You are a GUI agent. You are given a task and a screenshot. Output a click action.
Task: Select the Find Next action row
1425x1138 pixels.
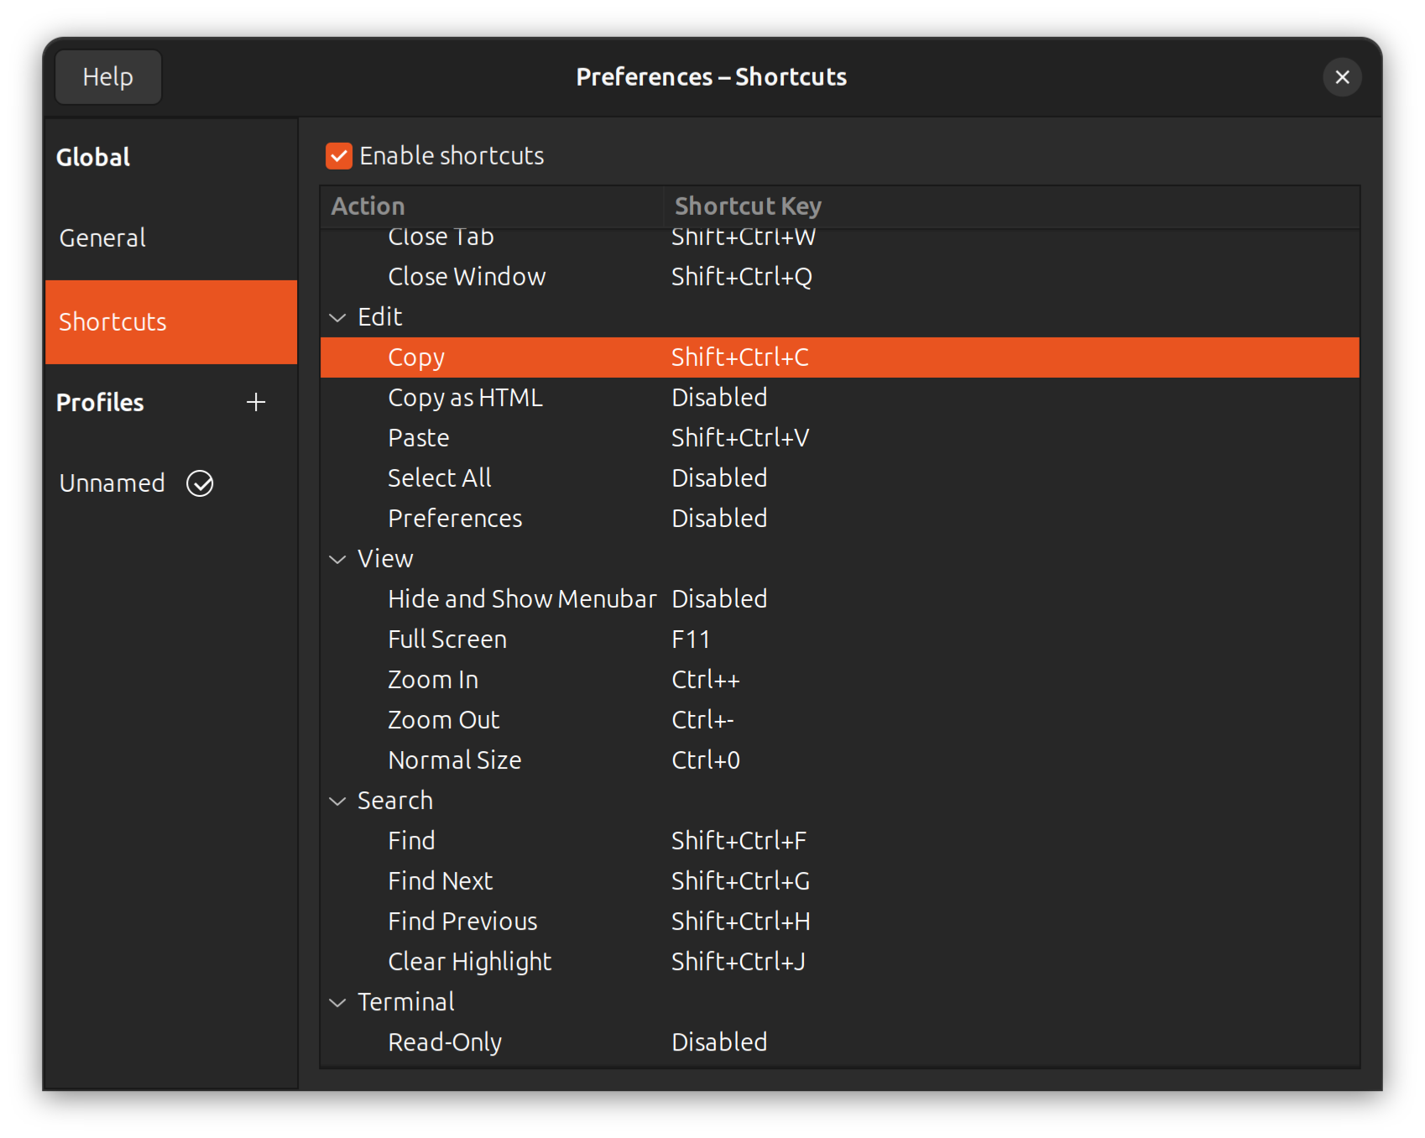pos(839,881)
